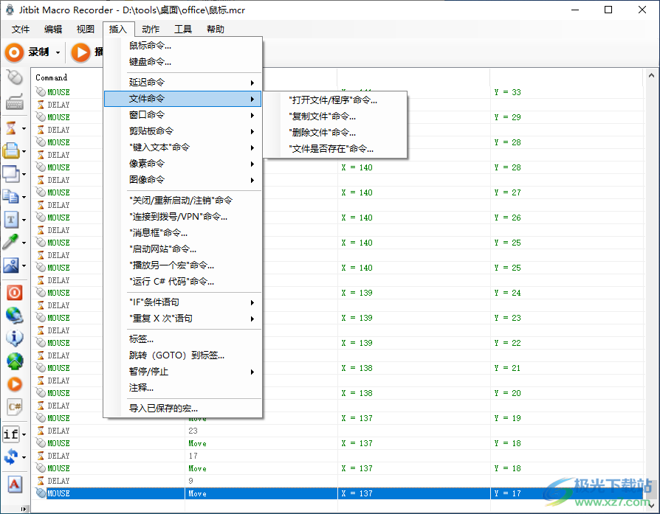This screenshot has width=660, height=514.
Task: Expand the "键入文本"命令 submenu
Action: (182, 147)
